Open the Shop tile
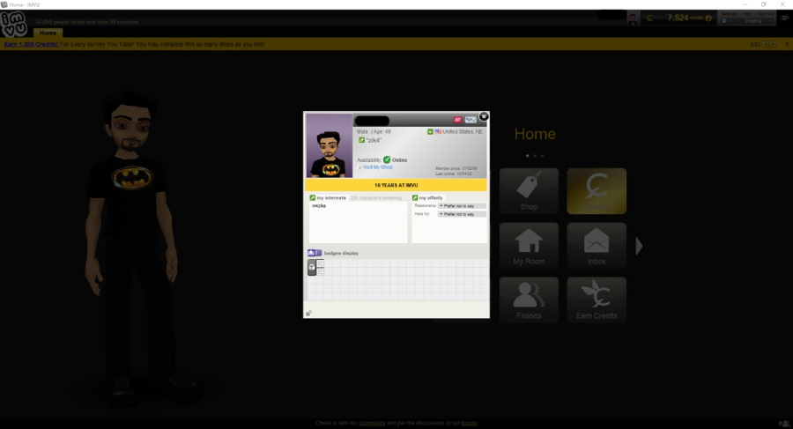This screenshot has width=793, height=429. 529,191
